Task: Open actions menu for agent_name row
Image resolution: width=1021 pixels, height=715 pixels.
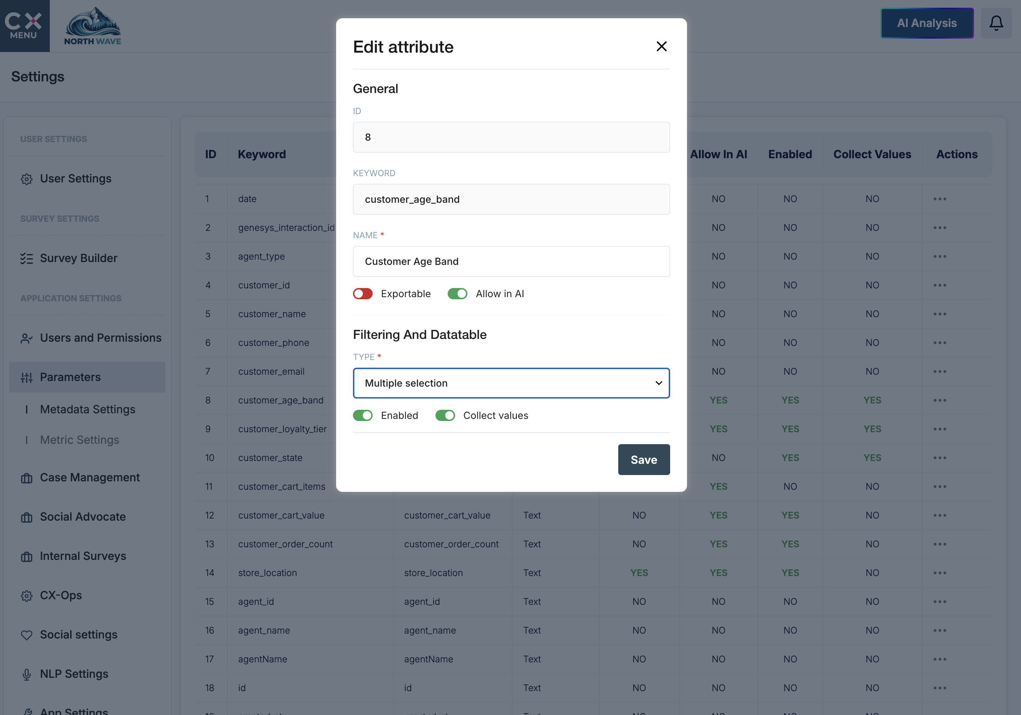Action: point(940,630)
